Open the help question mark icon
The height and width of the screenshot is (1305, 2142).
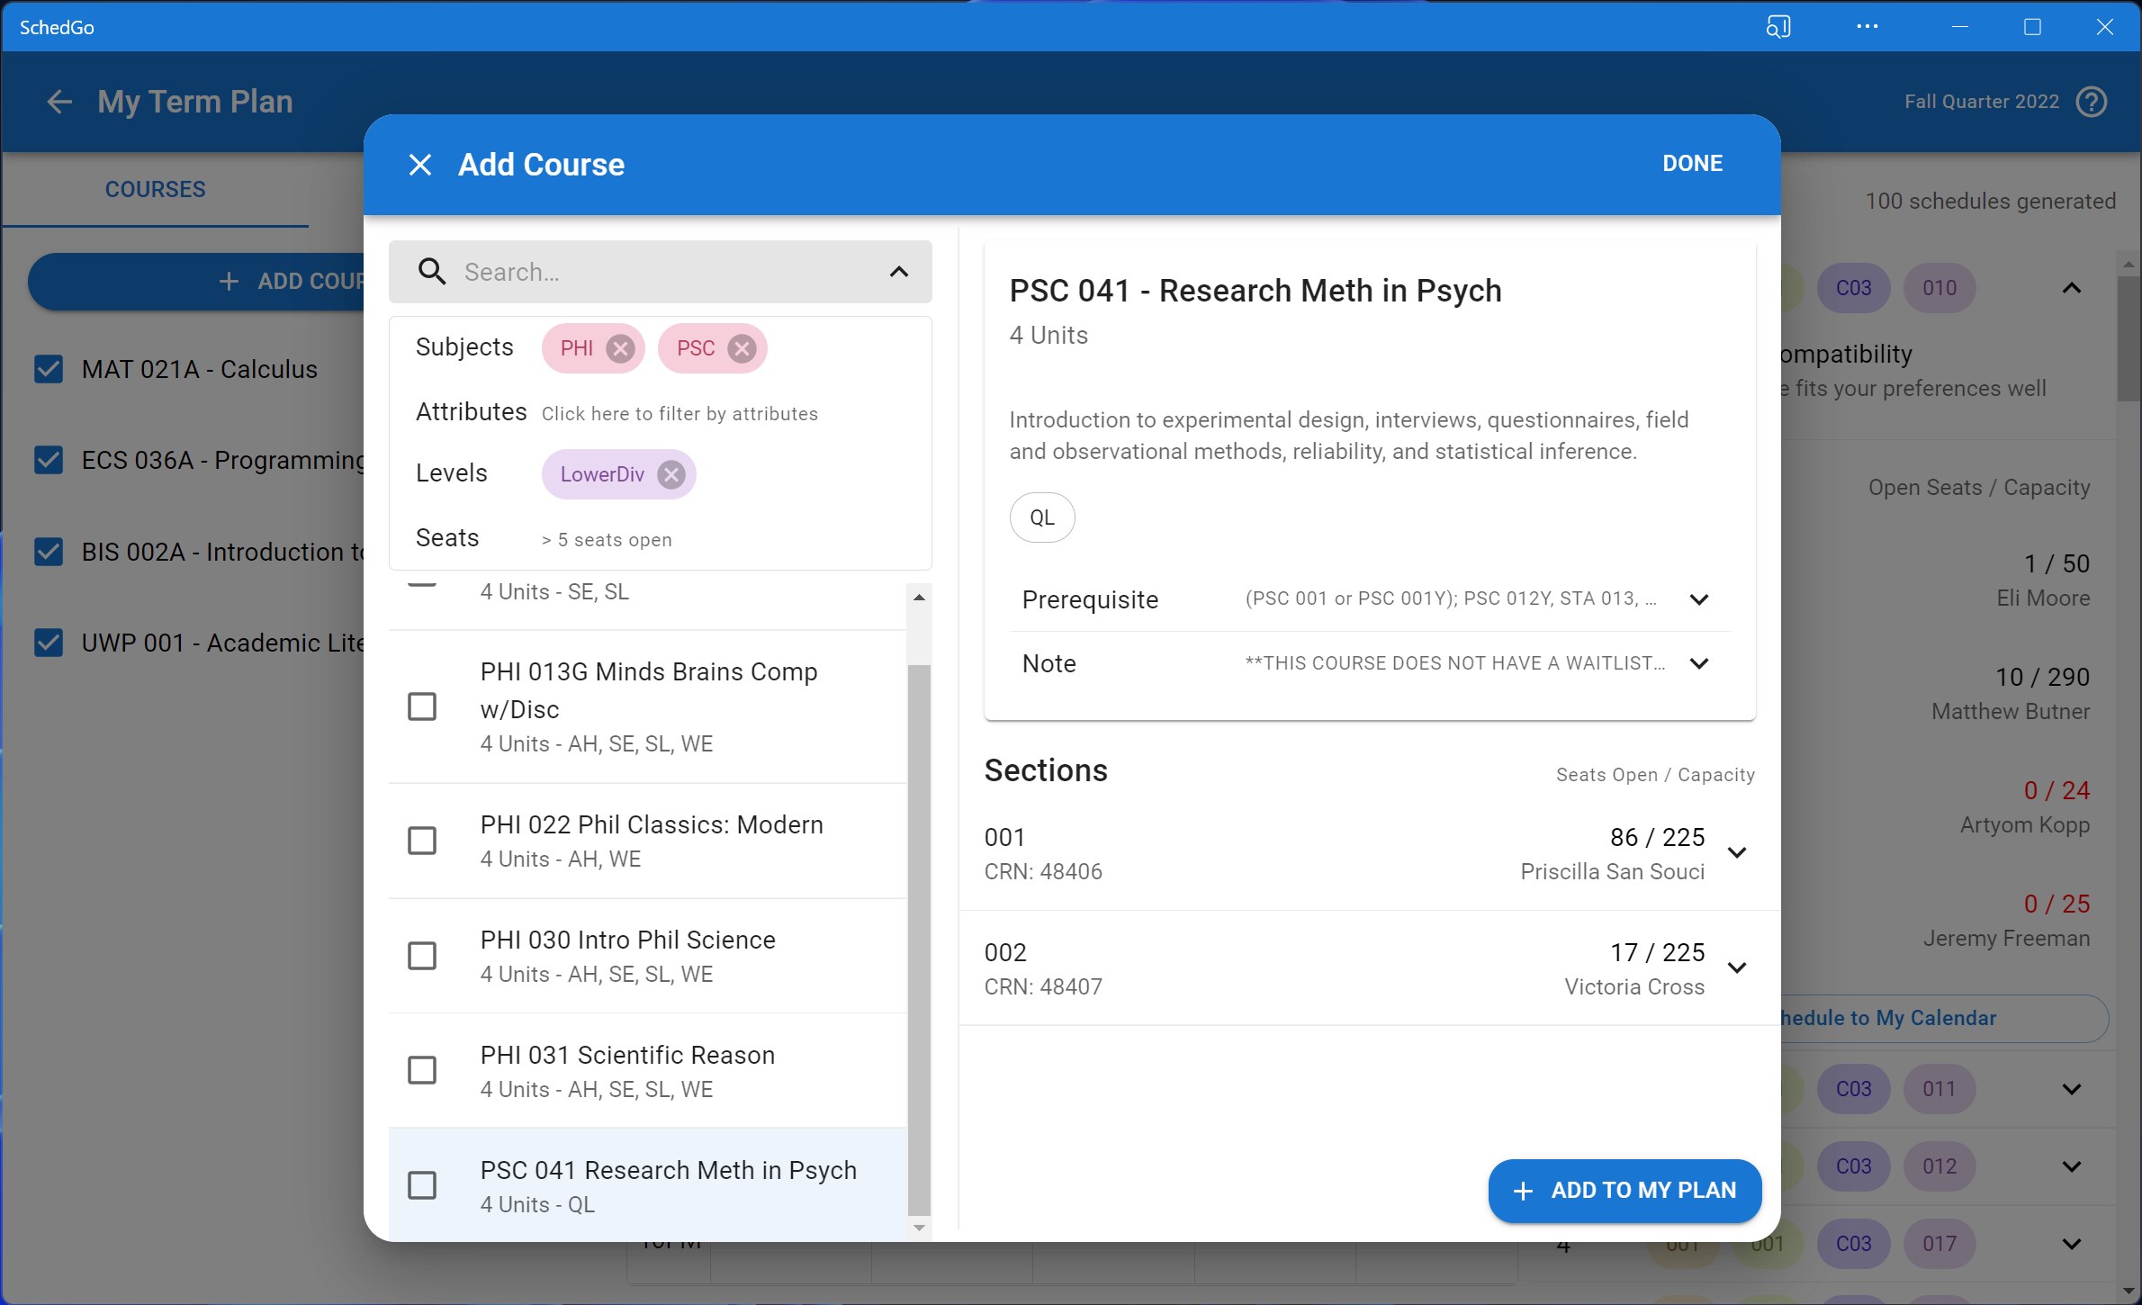tap(2091, 102)
